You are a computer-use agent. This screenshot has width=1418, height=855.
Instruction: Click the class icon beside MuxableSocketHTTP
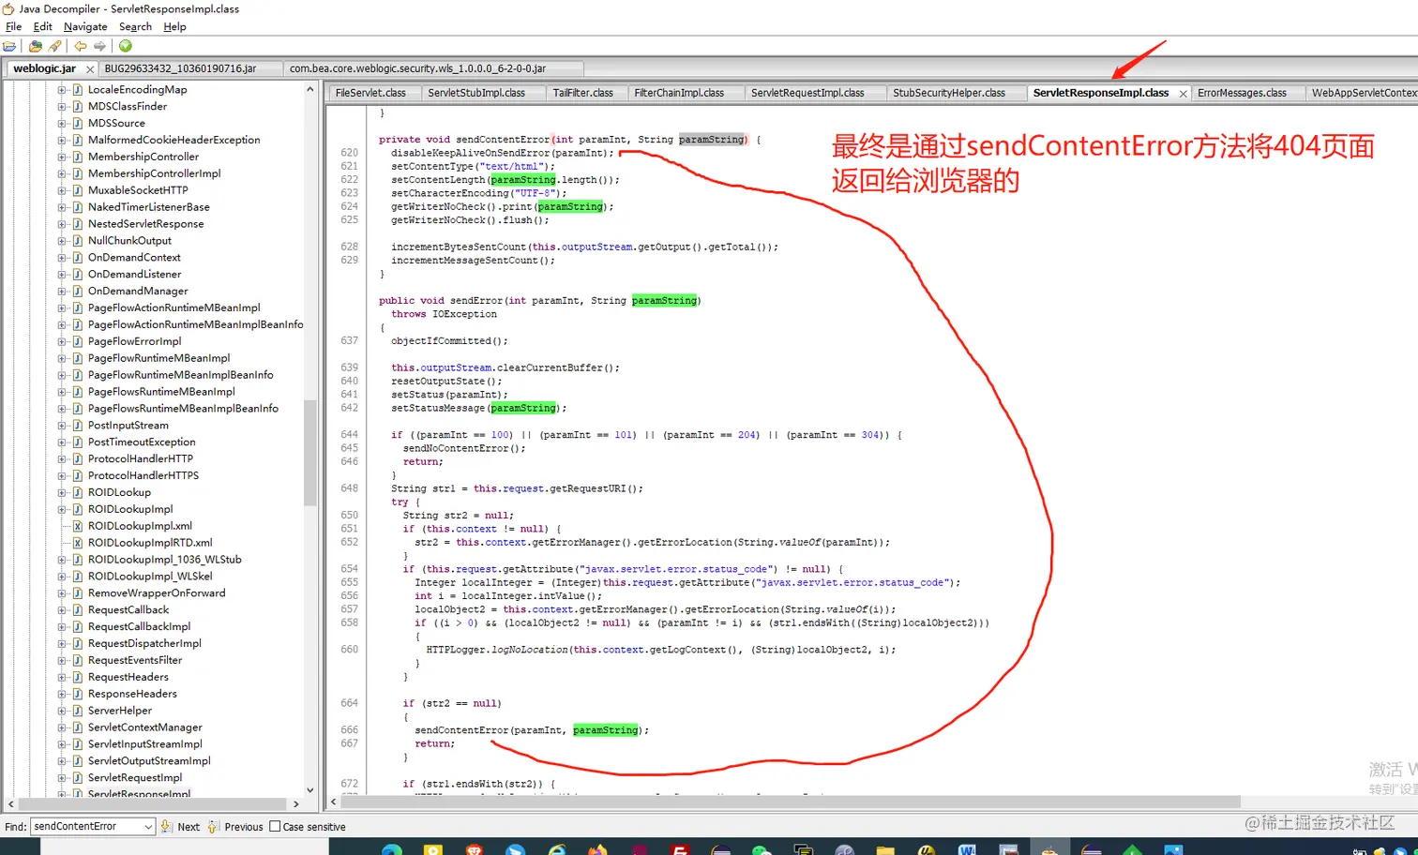(78, 190)
